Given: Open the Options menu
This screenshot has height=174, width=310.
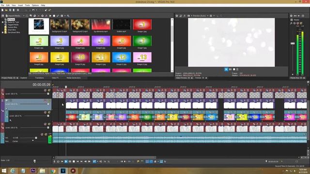Looking at the screenshot, I should tap(35, 5).
